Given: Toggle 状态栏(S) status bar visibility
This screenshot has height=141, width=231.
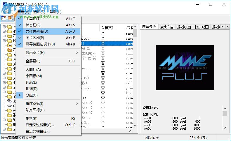Looking at the screenshot, I should click(x=48, y=25).
